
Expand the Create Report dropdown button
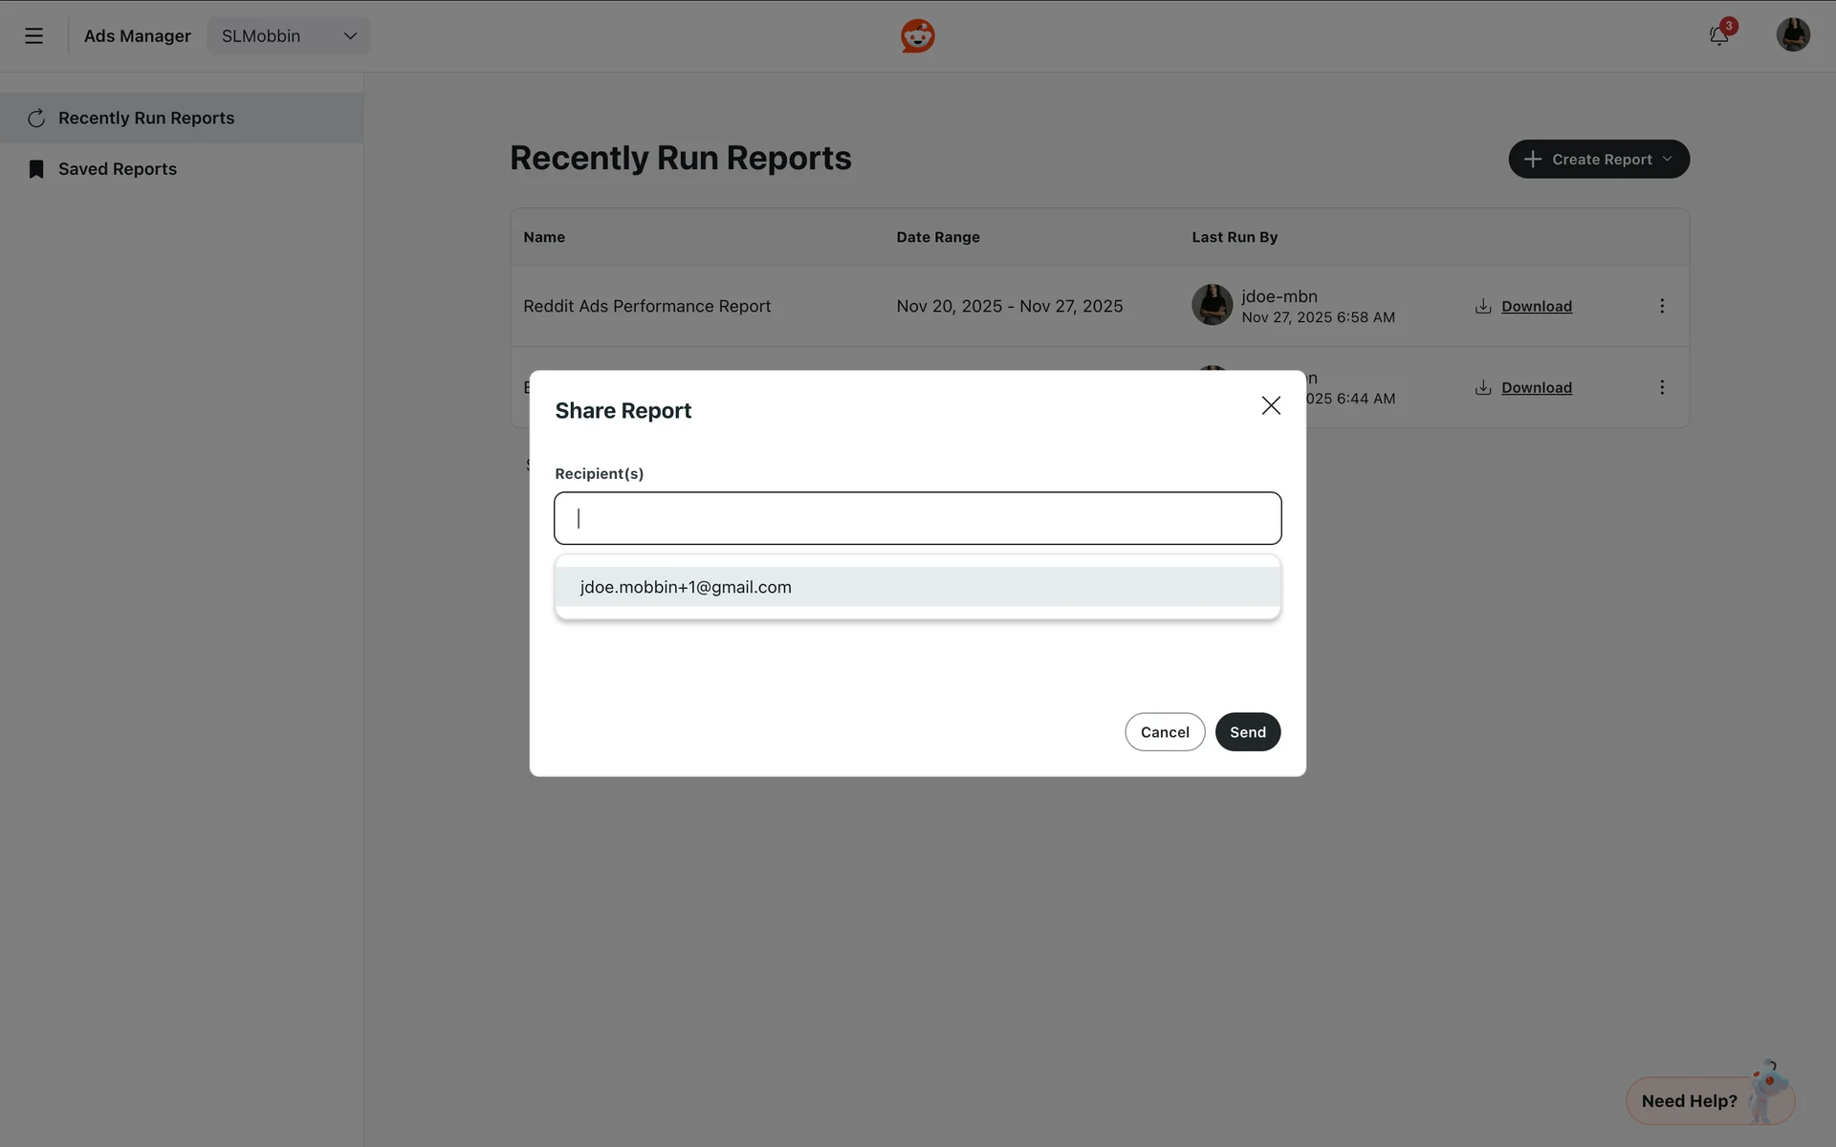[1598, 160]
